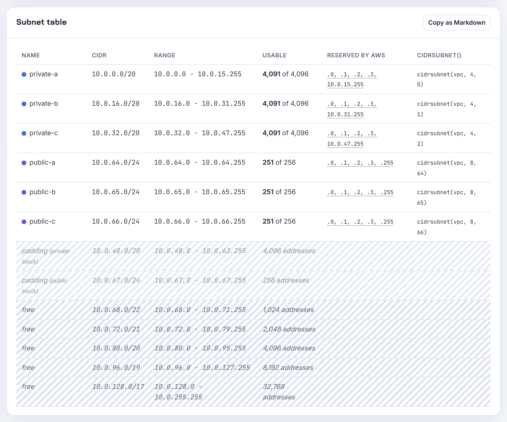This screenshot has width=507, height=422.
Task: Click the blue dot next to private-a
Action: [x=24, y=74]
